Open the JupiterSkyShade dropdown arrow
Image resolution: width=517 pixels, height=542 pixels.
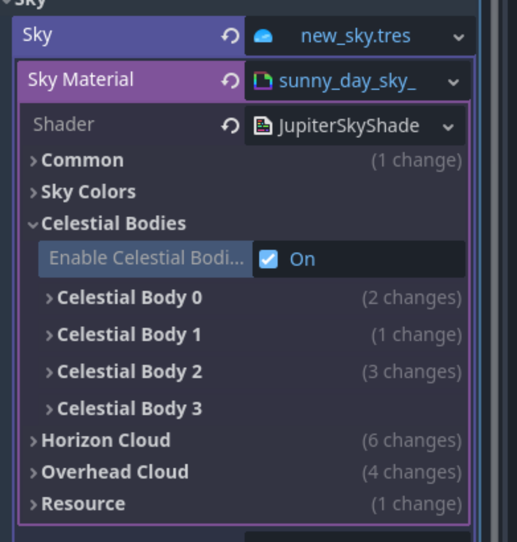[448, 127]
